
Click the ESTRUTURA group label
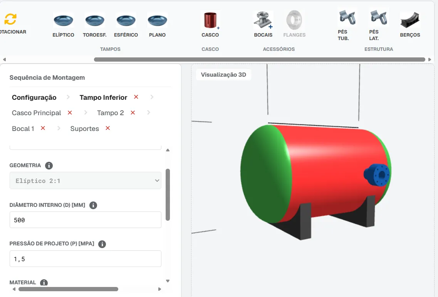(x=379, y=49)
